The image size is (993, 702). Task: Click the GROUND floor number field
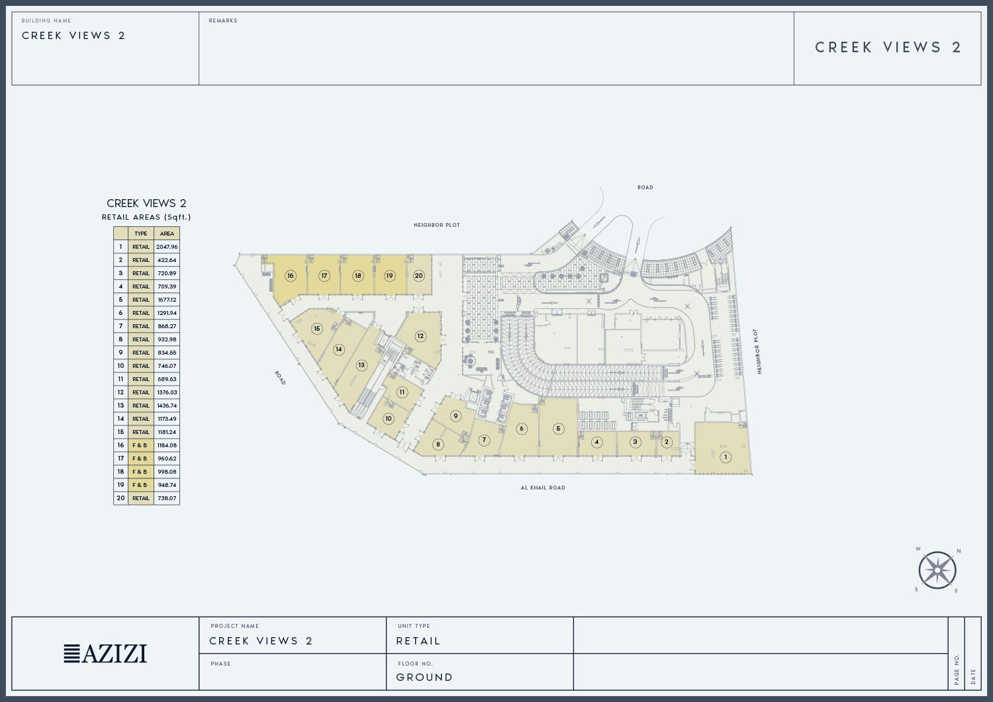(x=424, y=677)
